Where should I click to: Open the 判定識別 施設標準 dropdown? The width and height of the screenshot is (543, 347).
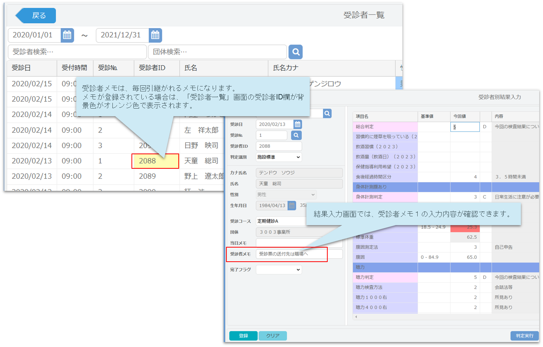pos(279,157)
